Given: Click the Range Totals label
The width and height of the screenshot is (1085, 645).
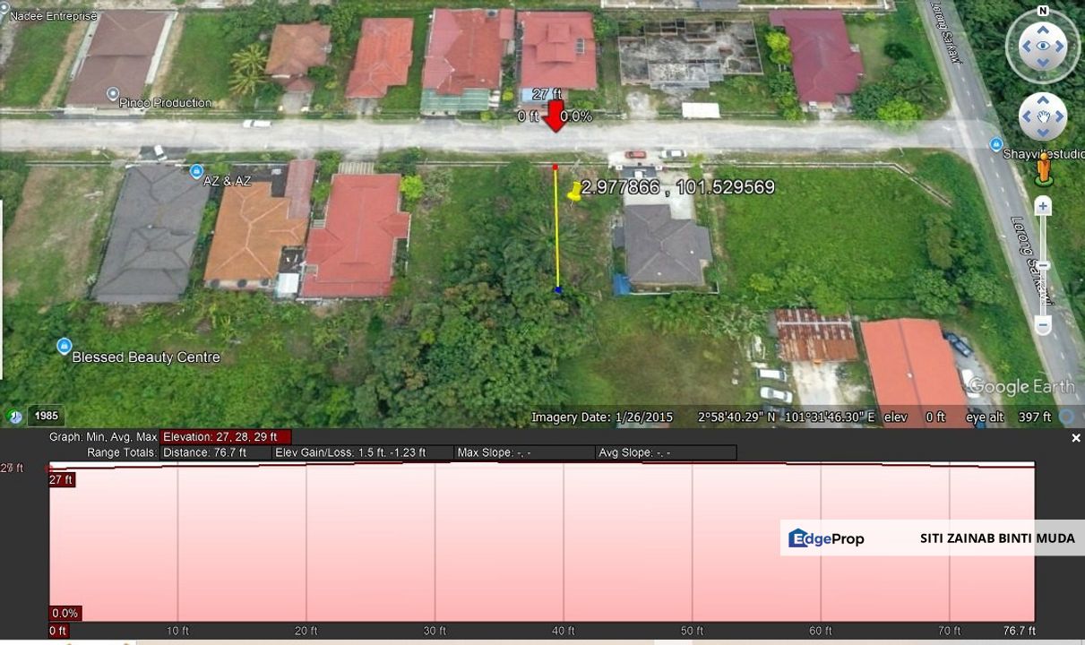Looking at the screenshot, I should 122,453.
